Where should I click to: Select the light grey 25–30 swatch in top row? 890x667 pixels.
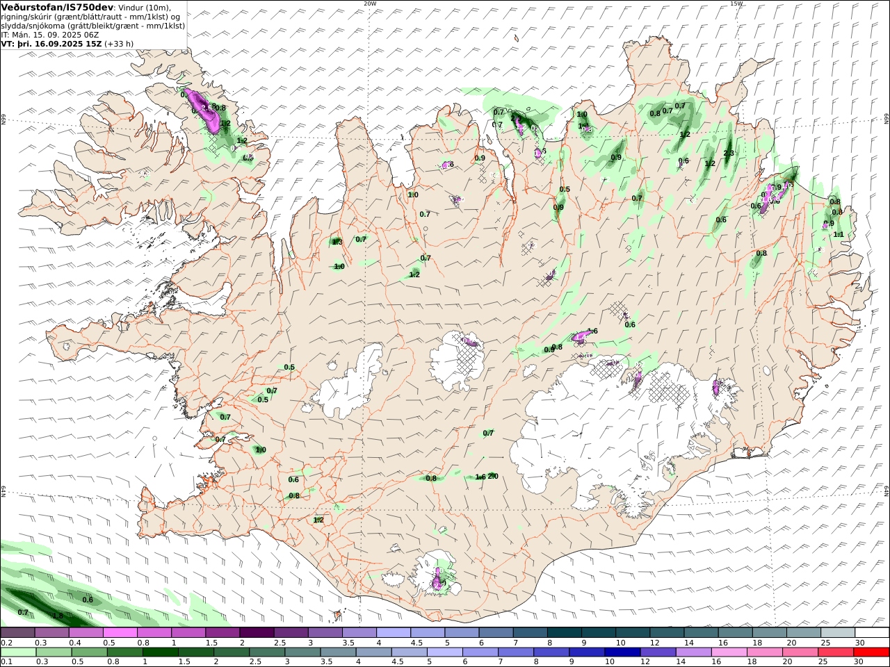click(x=837, y=633)
